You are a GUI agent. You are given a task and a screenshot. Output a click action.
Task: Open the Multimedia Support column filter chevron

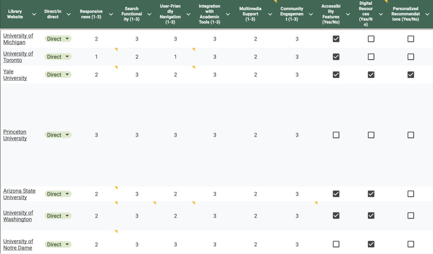pos(270,14)
